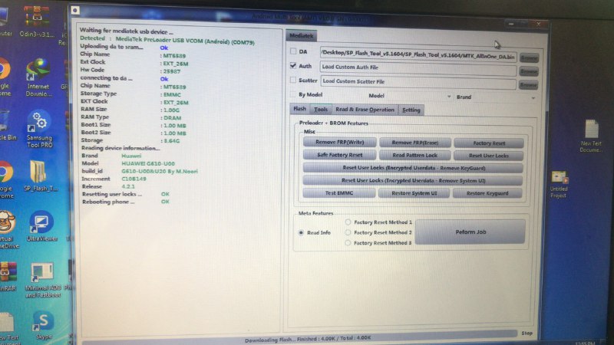Open SP_Flash_Tool folder on desktop

point(40,176)
